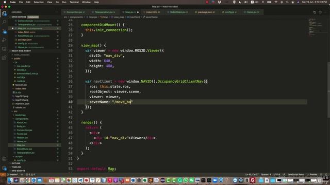This screenshot has width=330, height=185.
Task: Open the Selection menu
Action: click(x=39, y=2)
